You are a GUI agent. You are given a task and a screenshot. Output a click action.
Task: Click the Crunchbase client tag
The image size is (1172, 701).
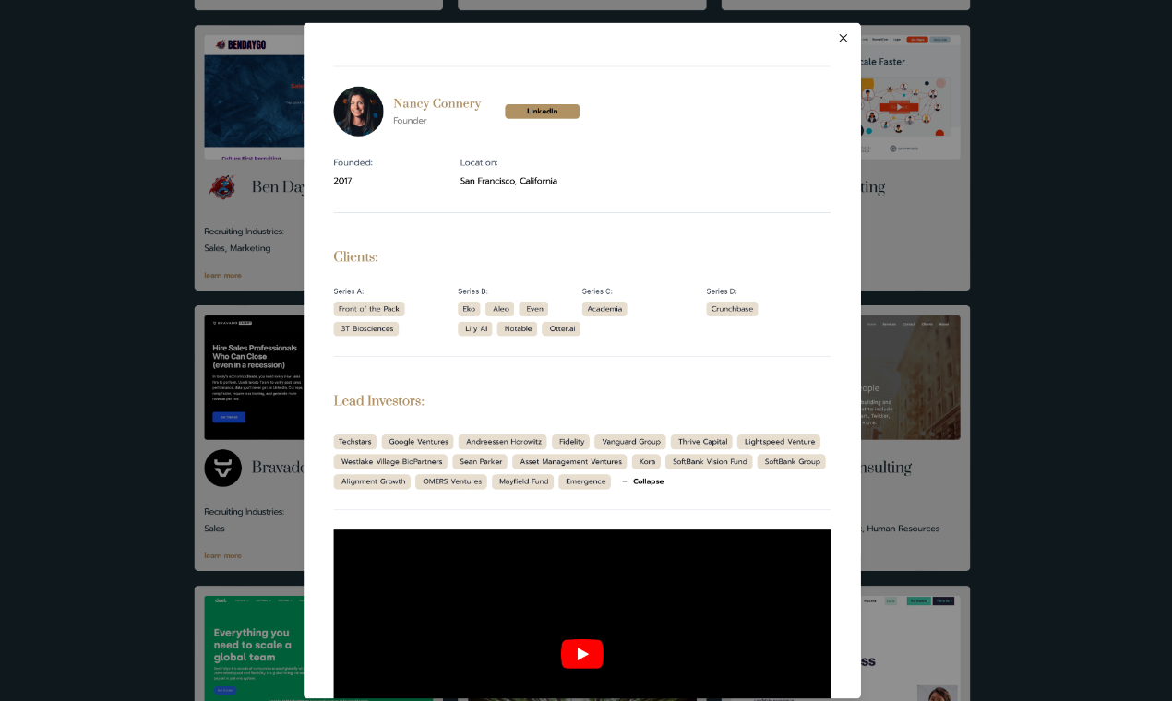coord(732,309)
